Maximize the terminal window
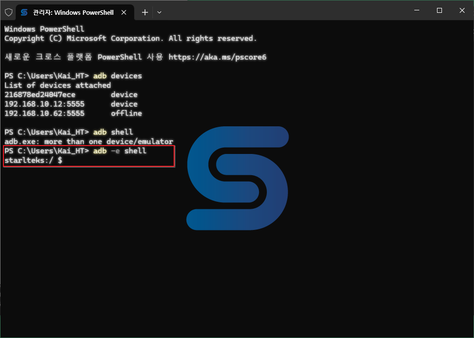Image resolution: width=474 pixels, height=338 pixels. (439, 10)
